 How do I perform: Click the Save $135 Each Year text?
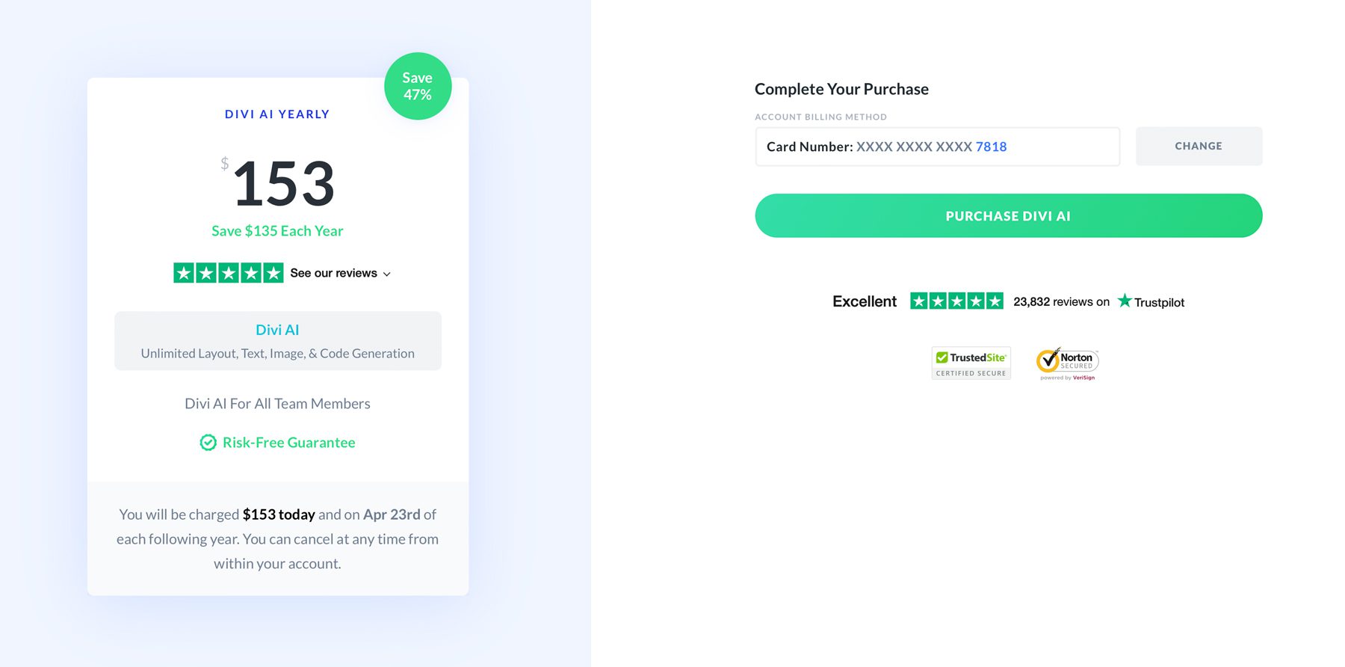coord(277,231)
